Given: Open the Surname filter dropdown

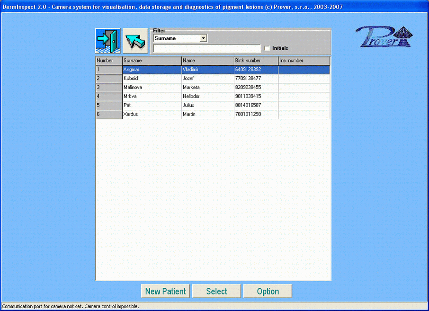Looking at the screenshot, I should pos(203,38).
